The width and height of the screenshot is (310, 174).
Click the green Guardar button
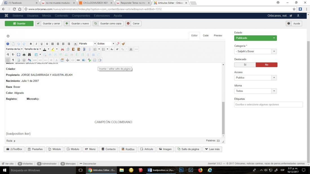(x=19, y=24)
